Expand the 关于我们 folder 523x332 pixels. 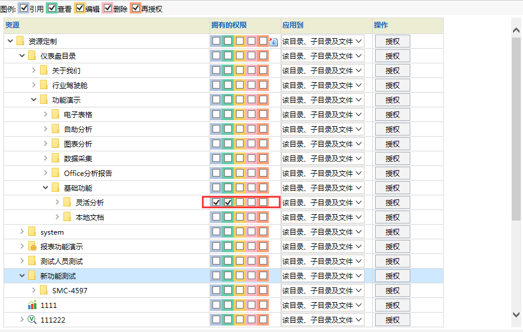[x=33, y=70]
